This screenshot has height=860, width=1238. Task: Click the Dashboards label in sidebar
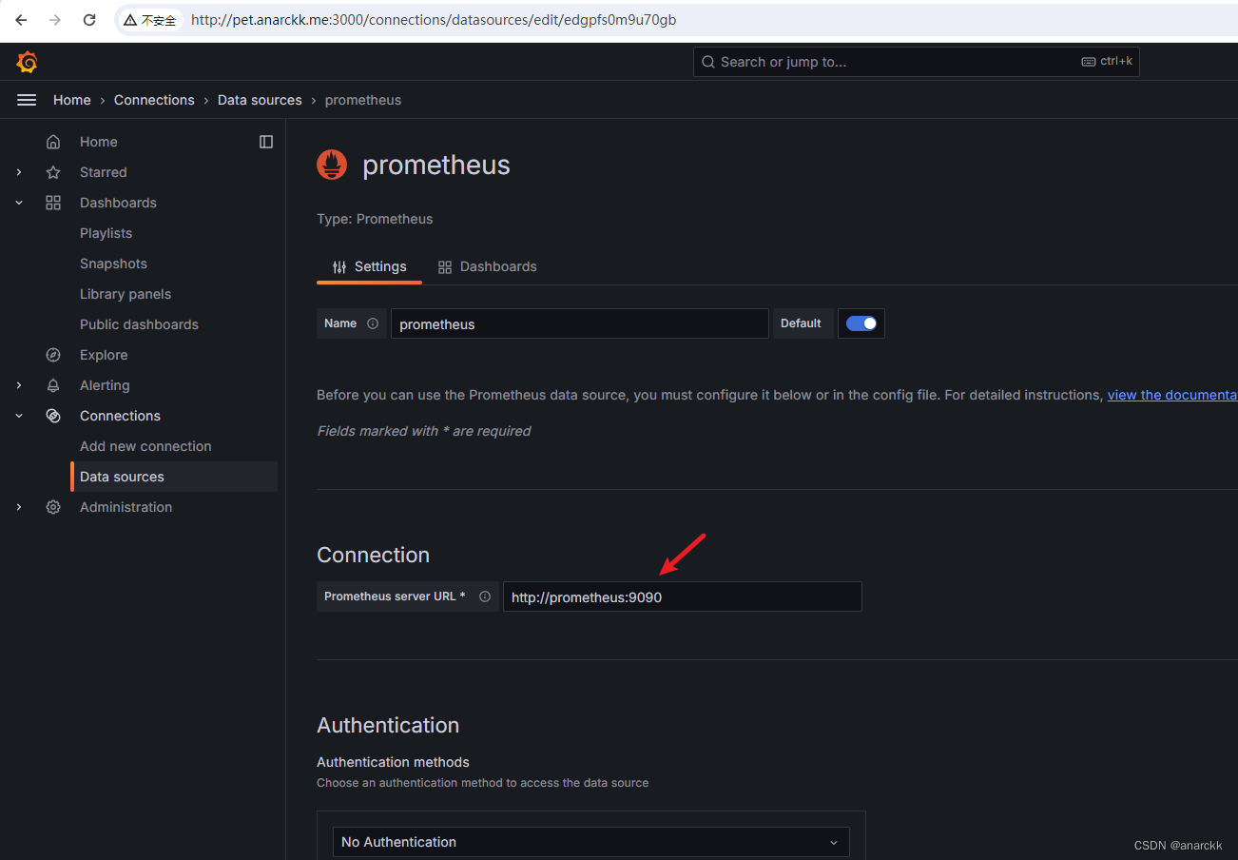tap(118, 203)
